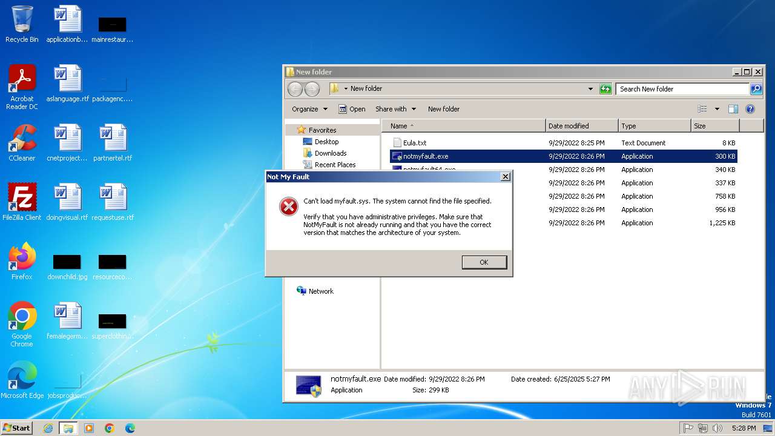Click the taskbar clock showing 5:28 PM
Image resolution: width=775 pixels, height=436 pixels.
click(744, 428)
